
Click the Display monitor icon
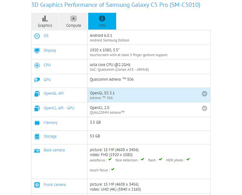pos(37,51)
